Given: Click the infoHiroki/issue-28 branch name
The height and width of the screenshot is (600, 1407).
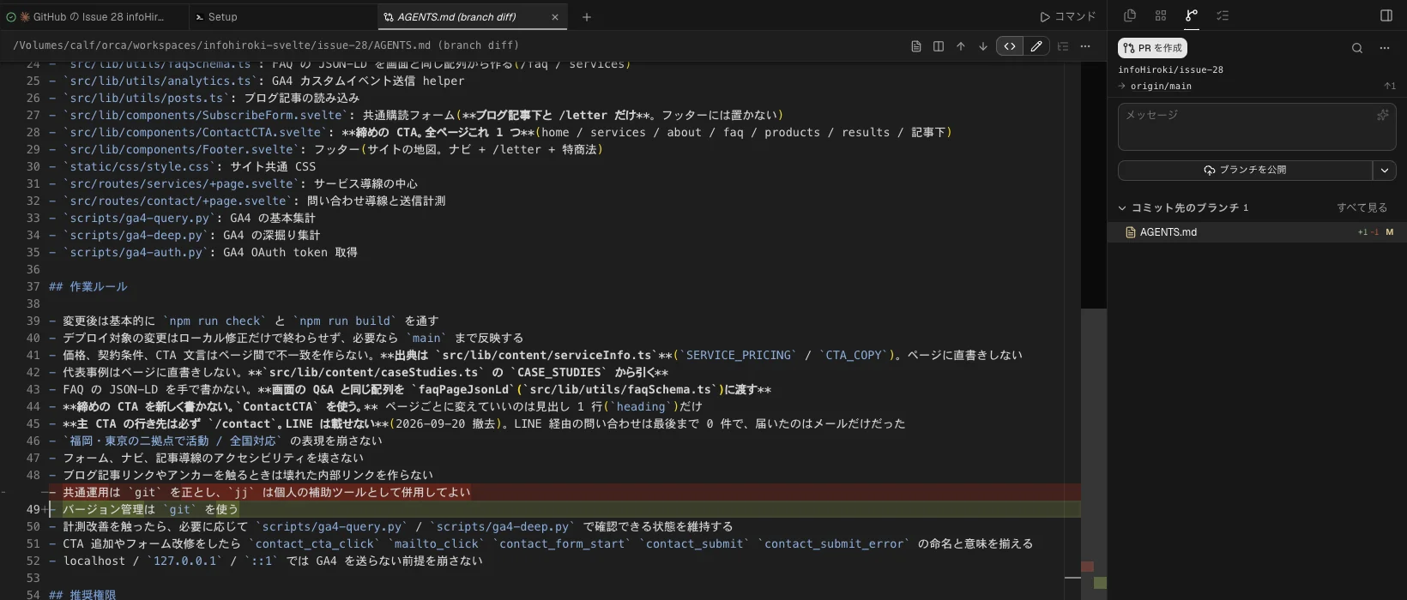Looking at the screenshot, I should 1170,69.
